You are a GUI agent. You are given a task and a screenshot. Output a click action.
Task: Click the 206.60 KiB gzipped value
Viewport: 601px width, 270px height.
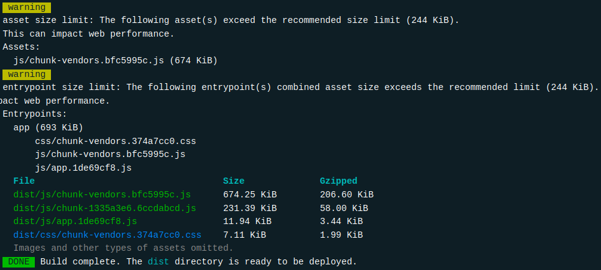pos(347,194)
